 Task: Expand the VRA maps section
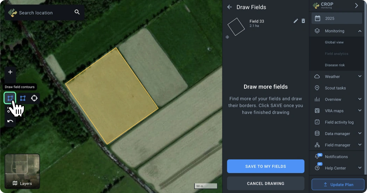point(360,111)
